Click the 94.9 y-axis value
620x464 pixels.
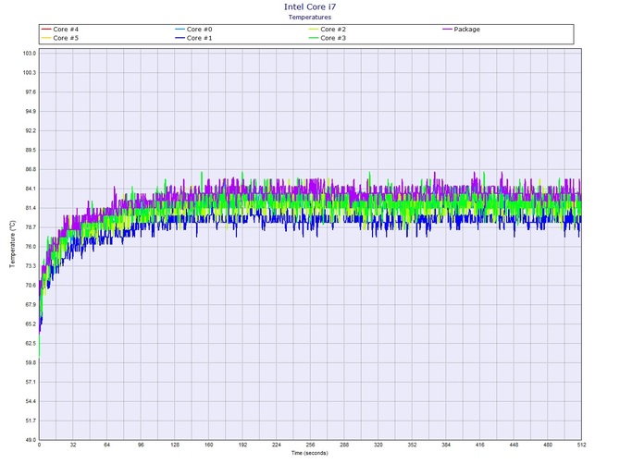(31, 111)
